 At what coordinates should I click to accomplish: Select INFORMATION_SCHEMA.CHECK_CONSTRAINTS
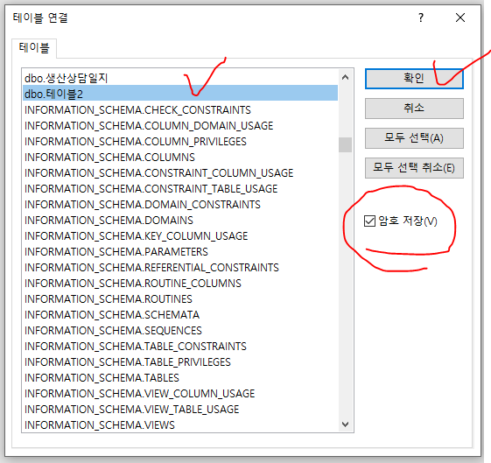tap(180, 110)
